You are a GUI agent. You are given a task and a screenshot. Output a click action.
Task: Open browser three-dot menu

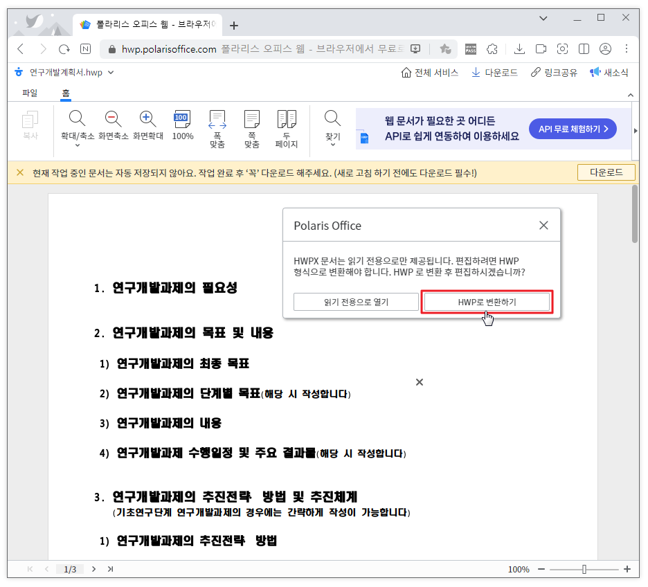point(627,49)
